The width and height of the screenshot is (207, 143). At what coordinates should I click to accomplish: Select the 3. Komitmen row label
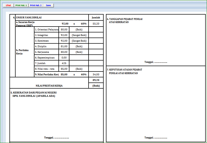point(46,41)
